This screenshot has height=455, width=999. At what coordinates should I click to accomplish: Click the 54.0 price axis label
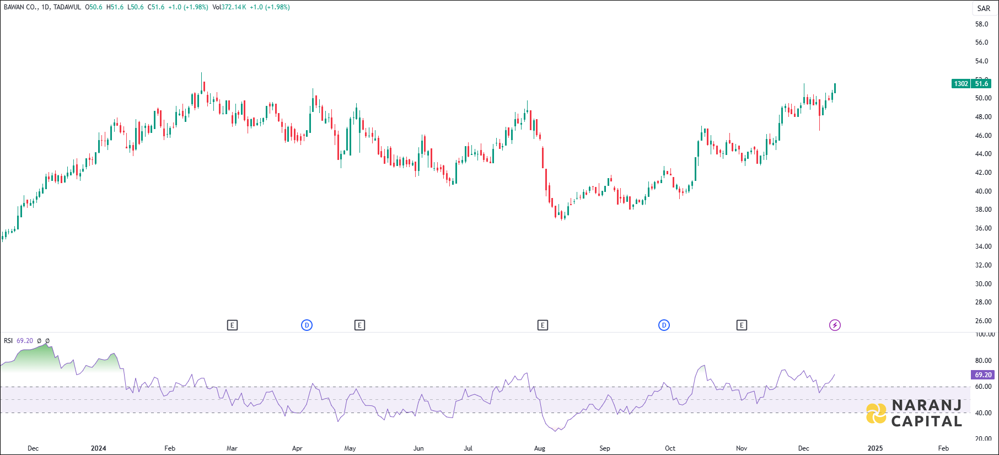(982, 61)
